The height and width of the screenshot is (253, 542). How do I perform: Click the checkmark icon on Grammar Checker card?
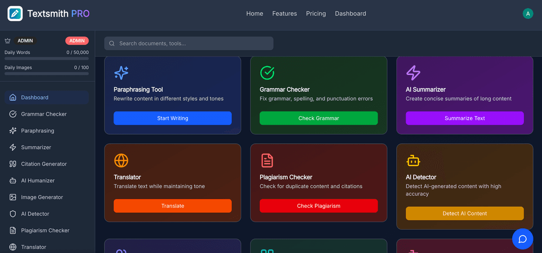tap(267, 72)
